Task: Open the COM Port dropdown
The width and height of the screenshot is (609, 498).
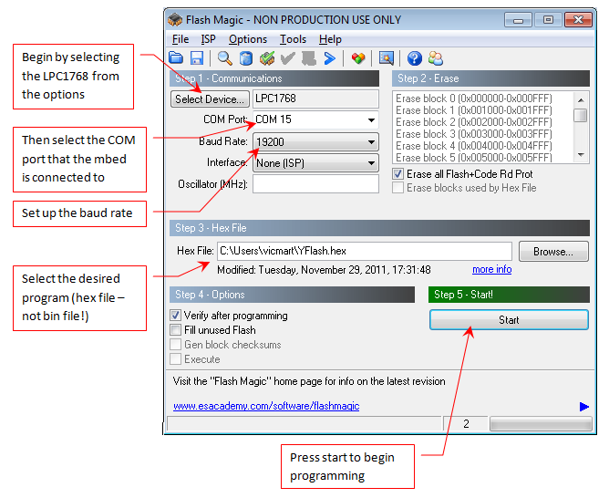Action: (371, 120)
